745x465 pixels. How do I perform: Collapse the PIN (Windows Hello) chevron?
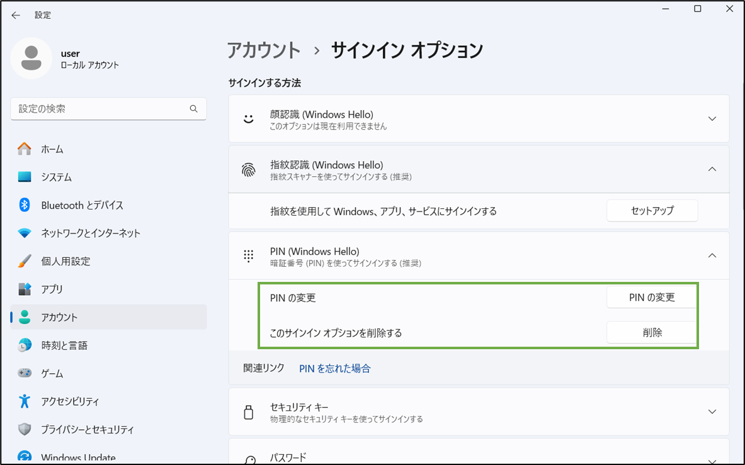pyautogui.click(x=712, y=255)
